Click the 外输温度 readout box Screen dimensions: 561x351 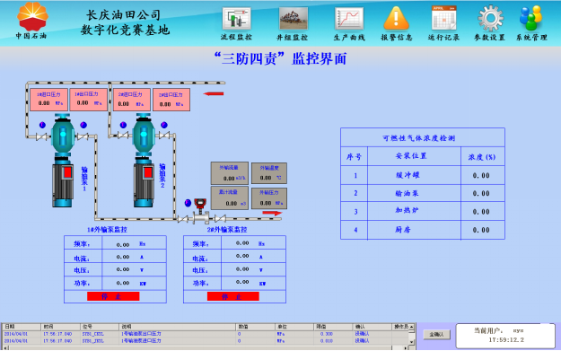pyautogui.click(x=269, y=173)
